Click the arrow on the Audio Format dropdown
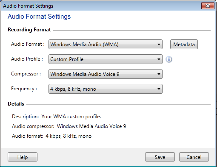 pyautogui.click(x=159, y=45)
